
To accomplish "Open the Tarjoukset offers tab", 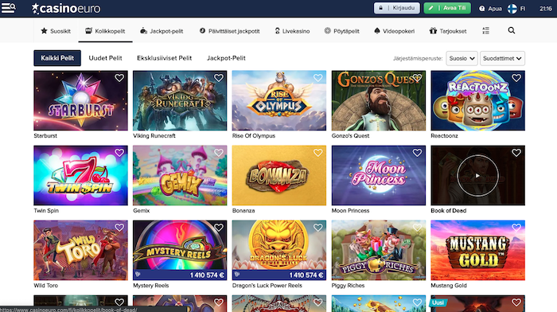I will pyautogui.click(x=448, y=31).
